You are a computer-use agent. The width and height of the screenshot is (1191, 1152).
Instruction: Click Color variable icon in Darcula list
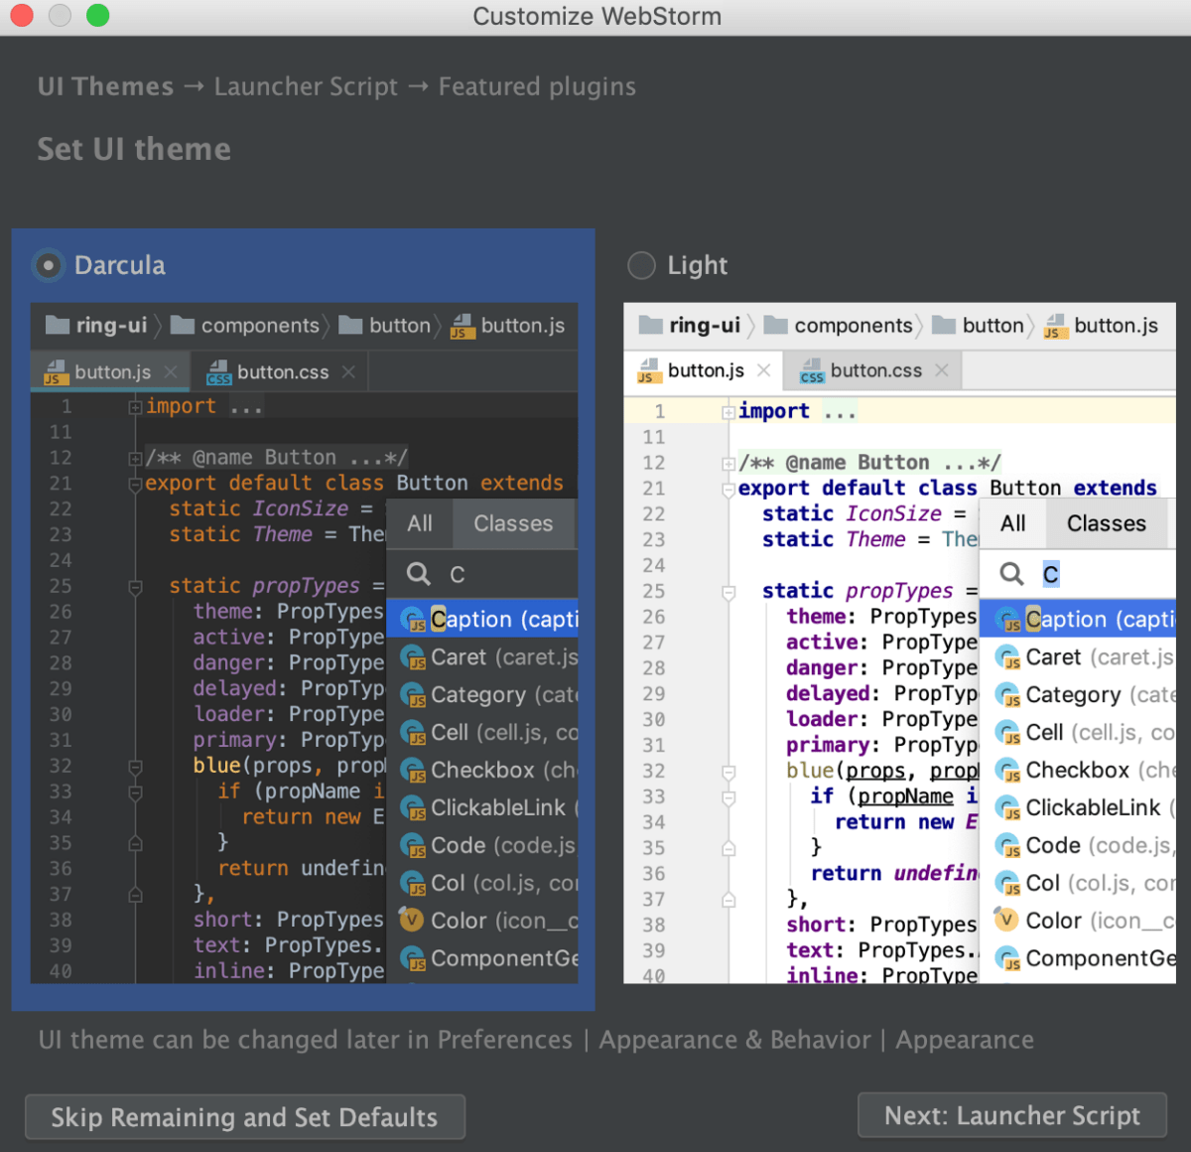[x=412, y=921]
